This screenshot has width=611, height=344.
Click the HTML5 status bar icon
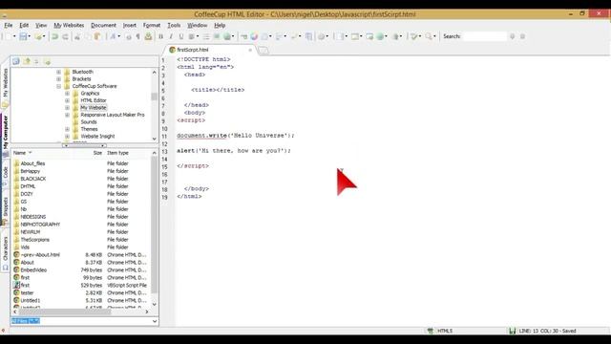[431, 331]
